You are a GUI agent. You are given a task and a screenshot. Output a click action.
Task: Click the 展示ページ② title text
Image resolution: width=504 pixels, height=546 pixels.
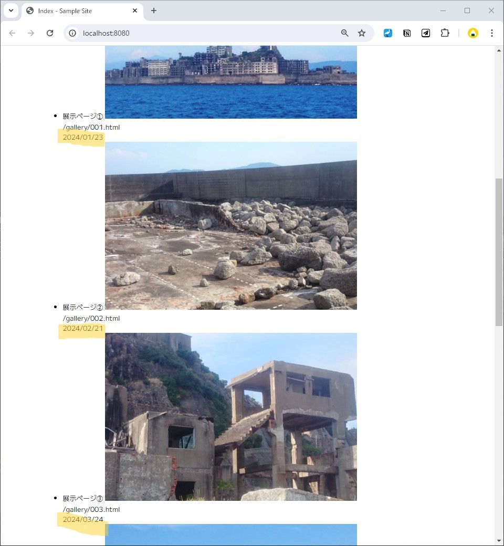83,307
